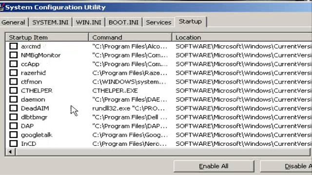Sort by Startup Item column header
This screenshot has width=312, height=175.
47,37
